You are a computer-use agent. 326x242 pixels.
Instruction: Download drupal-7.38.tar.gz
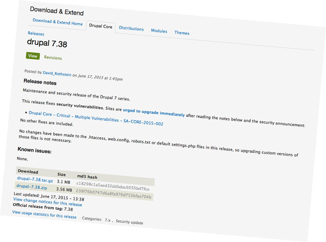click(35, 180)
